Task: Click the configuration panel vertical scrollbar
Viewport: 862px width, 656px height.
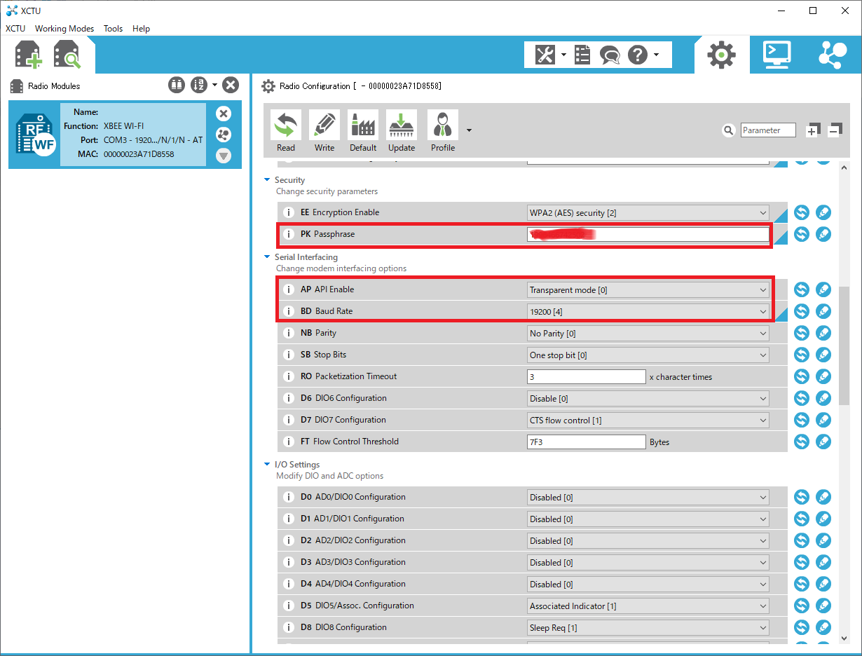Action: [x=844, y=346]
